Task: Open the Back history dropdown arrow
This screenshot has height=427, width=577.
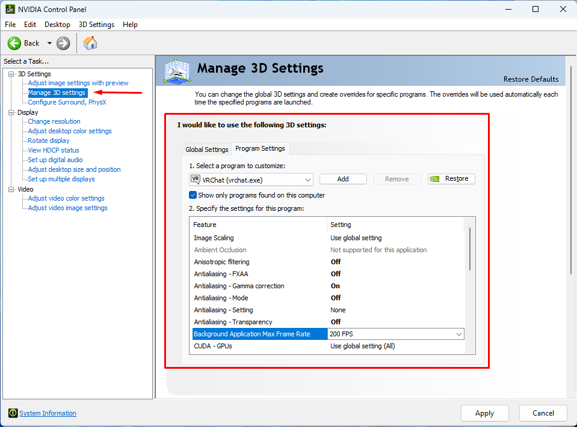Action: pos(49,43)
